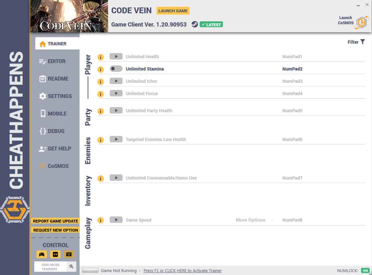Click the info icon beside Unlimited Stamina
Image resolution: width=372 pixels, height=275 pixels.
point(101,69)
